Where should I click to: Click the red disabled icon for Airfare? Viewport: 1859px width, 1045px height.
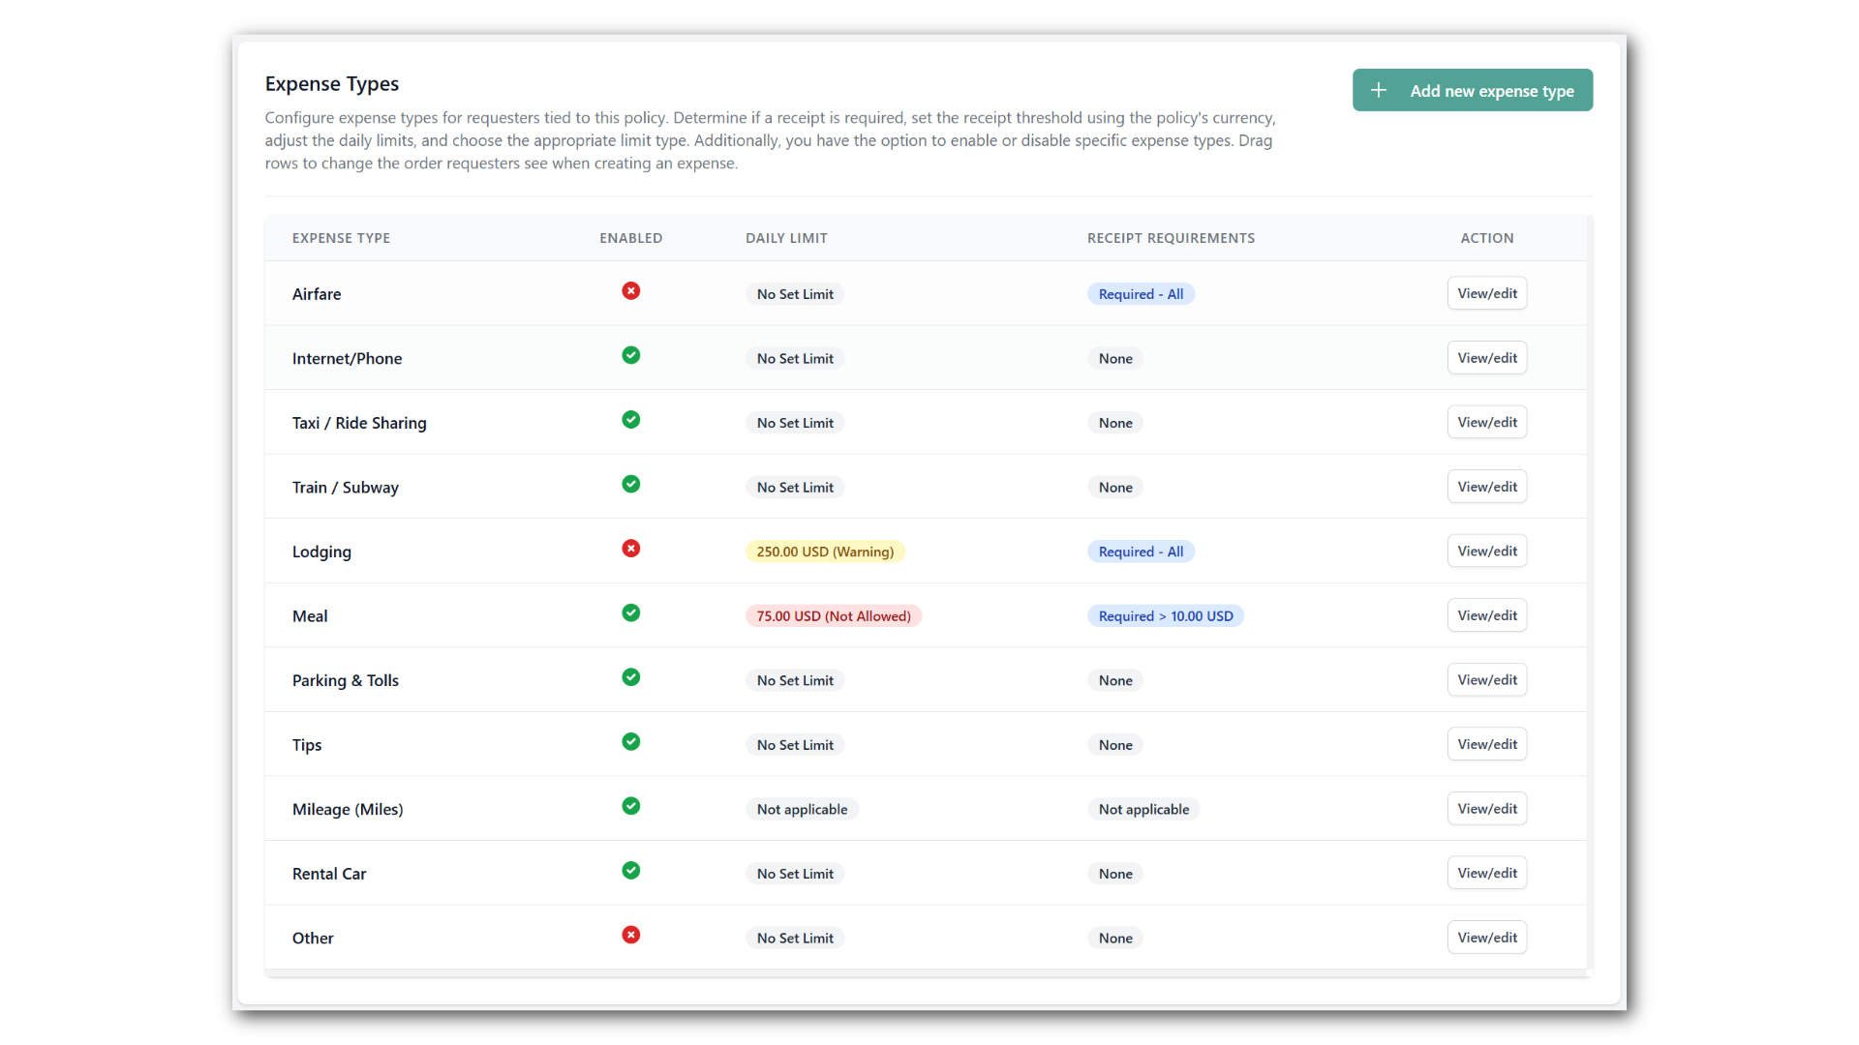(x=630, y=291)
